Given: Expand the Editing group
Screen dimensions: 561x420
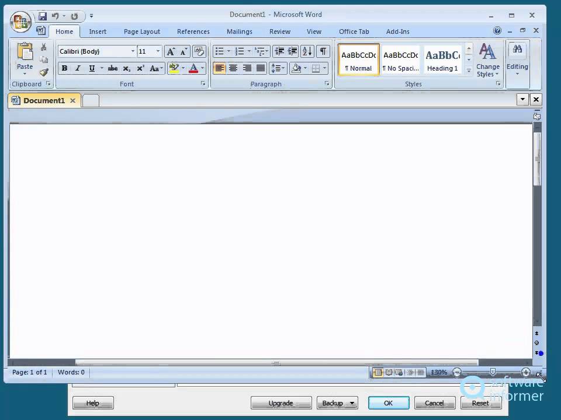Looking at the screenshot, I should 517,60.
